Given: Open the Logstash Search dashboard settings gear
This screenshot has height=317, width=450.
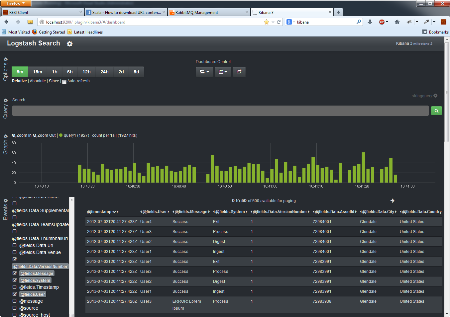Looking at the screenshot, I should click(69, 44).
